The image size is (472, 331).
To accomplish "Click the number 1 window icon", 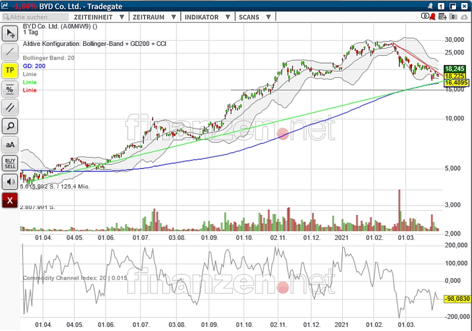I will click(x=441, y=6).
